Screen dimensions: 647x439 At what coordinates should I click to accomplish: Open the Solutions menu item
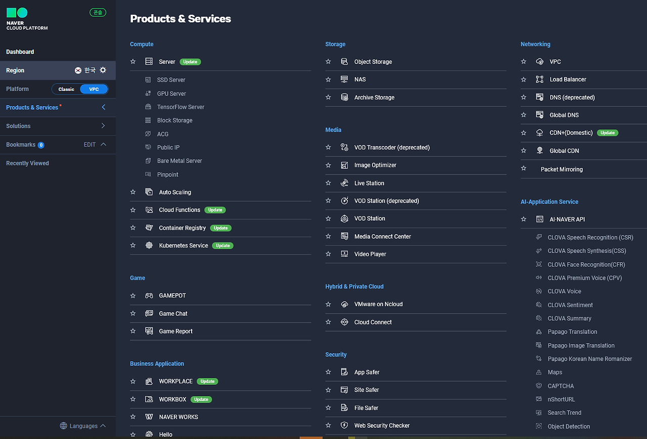point(18,126)
